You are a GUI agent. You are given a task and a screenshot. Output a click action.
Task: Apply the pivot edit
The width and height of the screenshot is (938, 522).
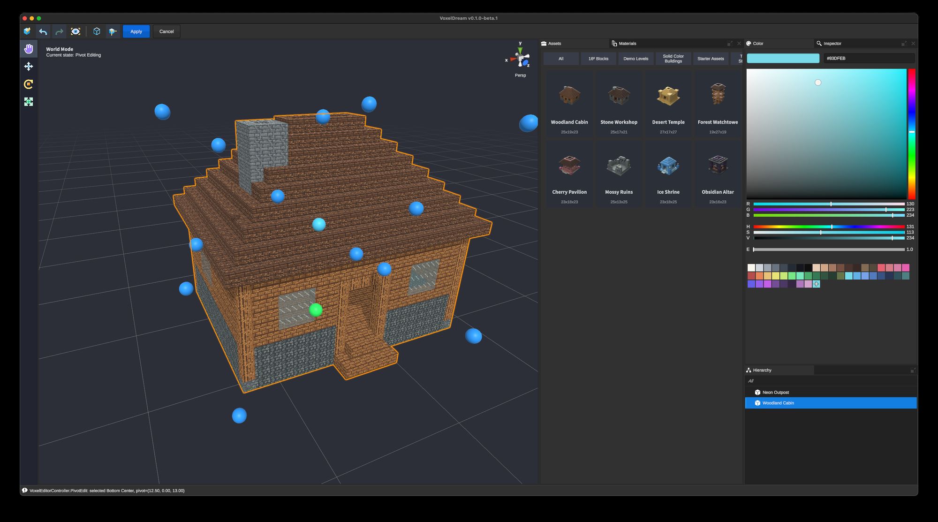[x=136, y=31]
